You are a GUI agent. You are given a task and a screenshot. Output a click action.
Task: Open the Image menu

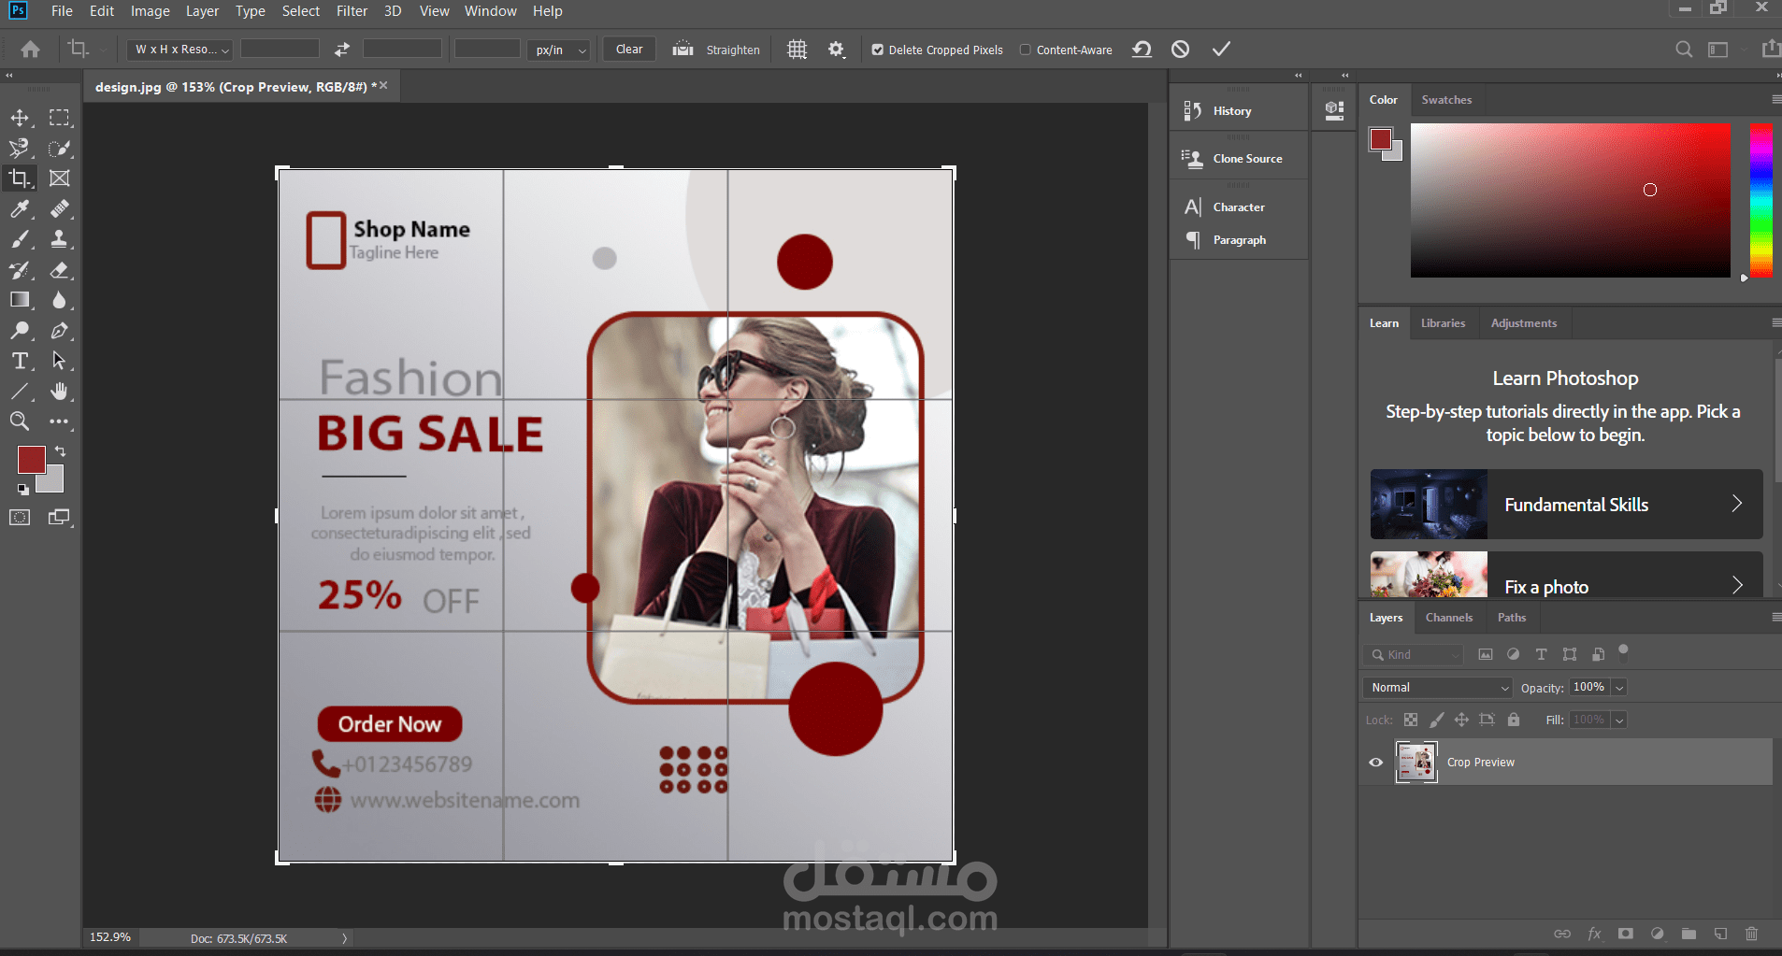(150, 11)
